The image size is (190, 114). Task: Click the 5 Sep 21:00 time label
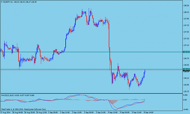pyautogui.click(x=136, y=112)
